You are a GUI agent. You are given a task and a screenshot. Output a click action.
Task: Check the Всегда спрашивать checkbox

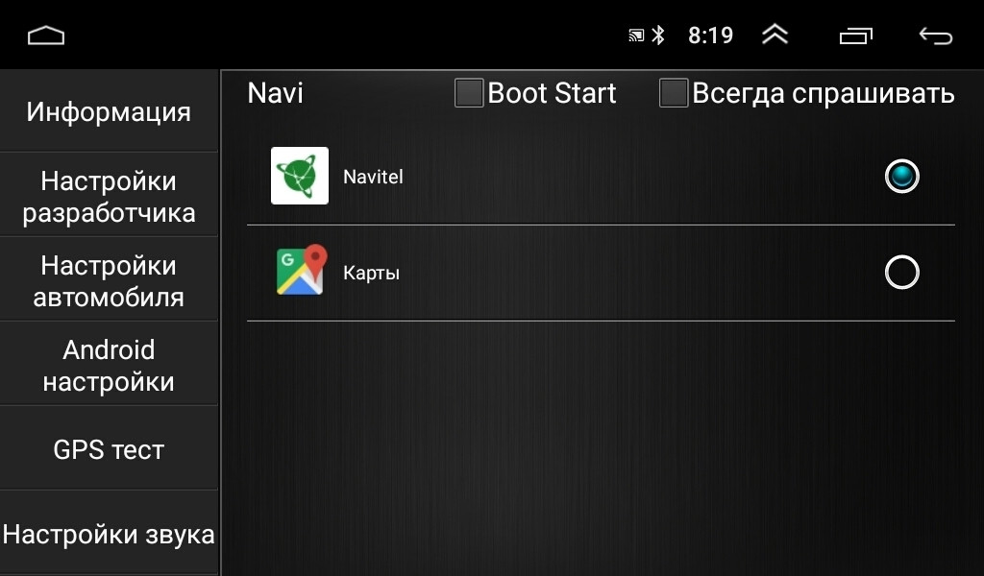(x=674, y=93)
